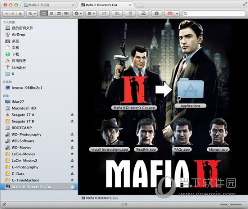The width and height of the screenshot is (248, 209).
Task: Select the FAQs.app icon
Action: [x=182, y=132]
